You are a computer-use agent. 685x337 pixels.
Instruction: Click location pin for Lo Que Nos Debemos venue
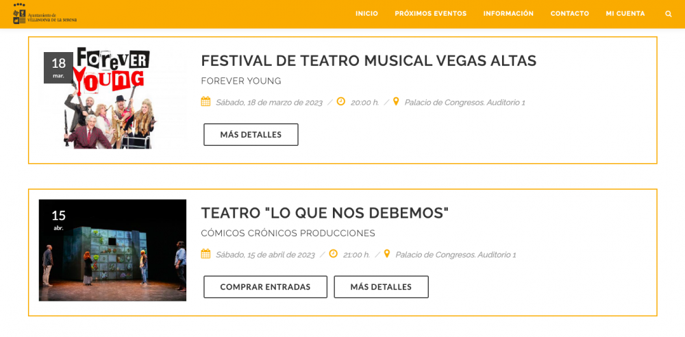click(386, 254)
